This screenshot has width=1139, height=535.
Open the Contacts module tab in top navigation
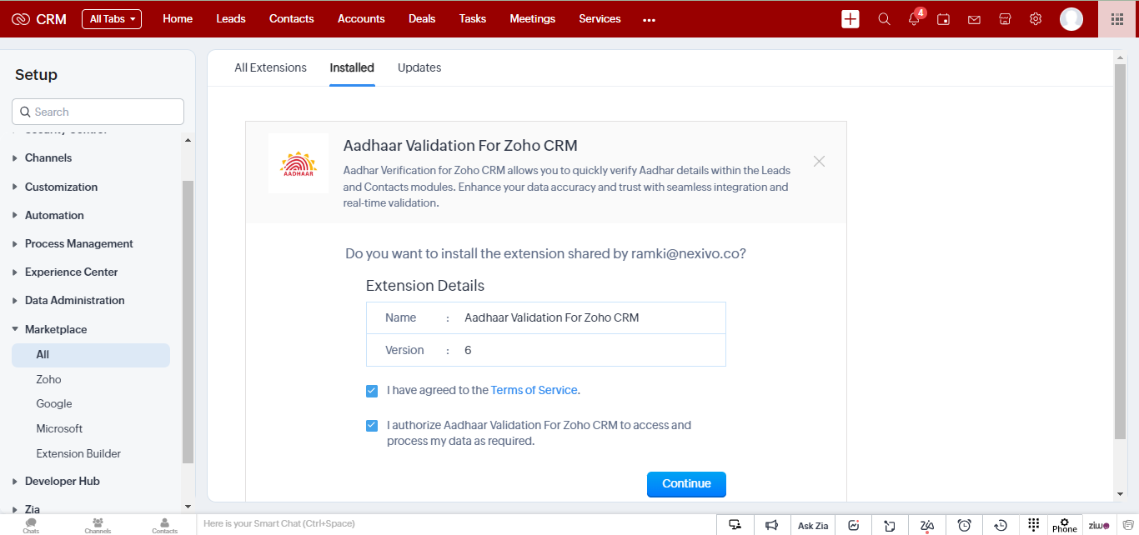292,19
